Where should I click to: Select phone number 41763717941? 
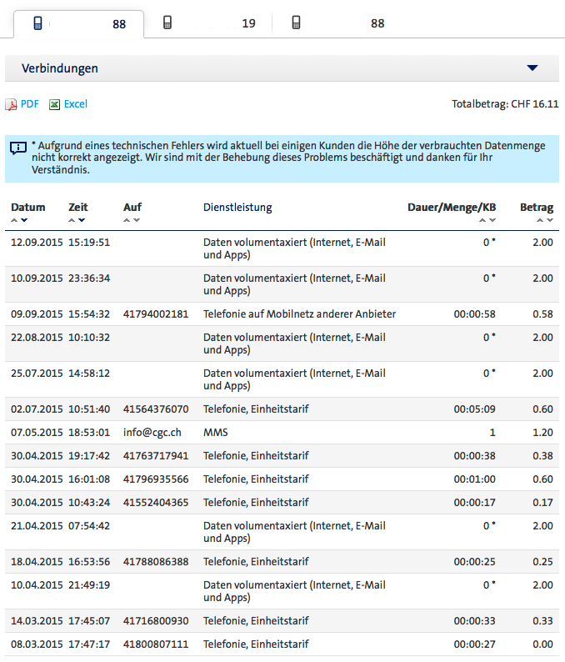tap(156, 456)
